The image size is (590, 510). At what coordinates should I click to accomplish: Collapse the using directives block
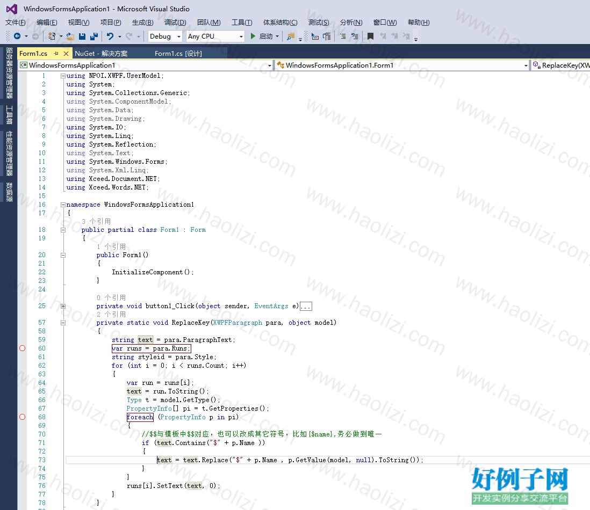point(63,76)
